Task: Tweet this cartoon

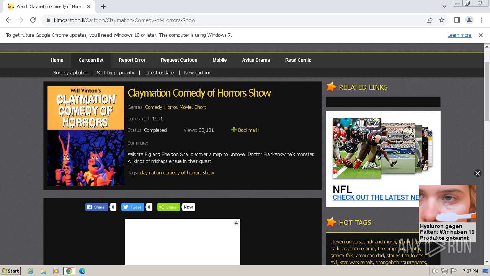Action: coord(132,207)
